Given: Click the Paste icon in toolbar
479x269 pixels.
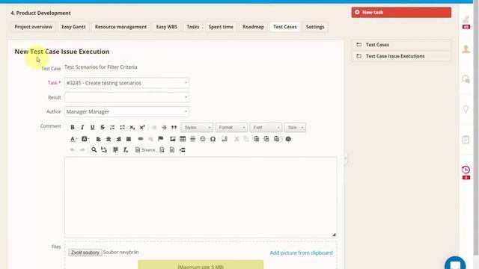Looking at the screenshot, I should [256, 139].
